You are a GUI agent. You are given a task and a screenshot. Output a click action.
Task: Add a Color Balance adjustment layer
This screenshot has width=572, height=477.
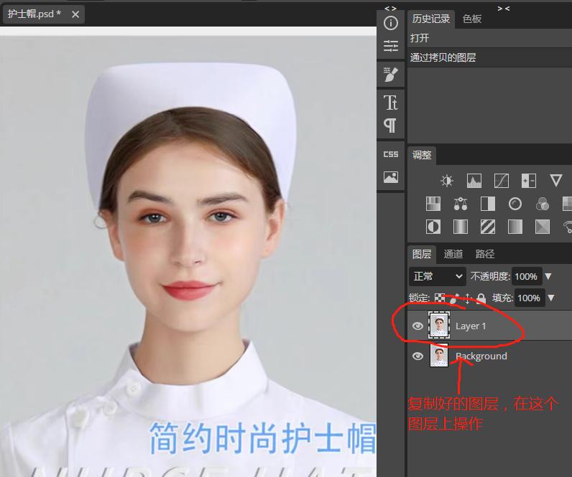click(x=461, y=204)
